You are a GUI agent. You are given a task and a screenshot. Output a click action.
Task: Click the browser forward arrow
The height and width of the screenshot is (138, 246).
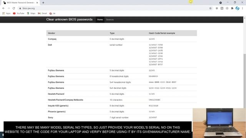point(8,8)
